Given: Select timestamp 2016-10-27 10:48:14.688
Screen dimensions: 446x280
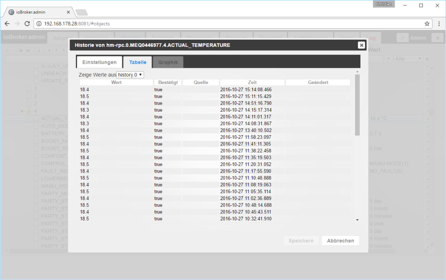Looking at the screenshot, I should click(246, 205).
